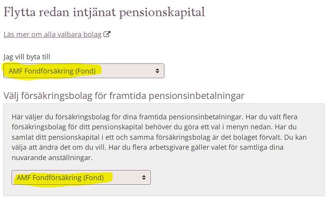This screenshot has width=329, height=199.
Task: Click the up-down arrow on the first AMF dropdown
Action: [157, 71]
